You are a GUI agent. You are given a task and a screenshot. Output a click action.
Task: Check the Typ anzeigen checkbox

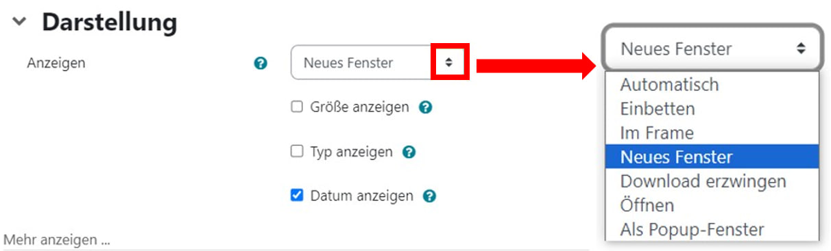297,151
